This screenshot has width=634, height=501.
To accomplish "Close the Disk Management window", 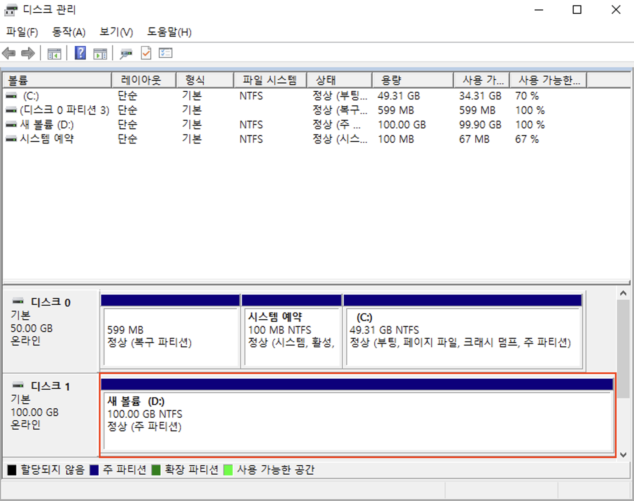I will [x=616, y=10].
